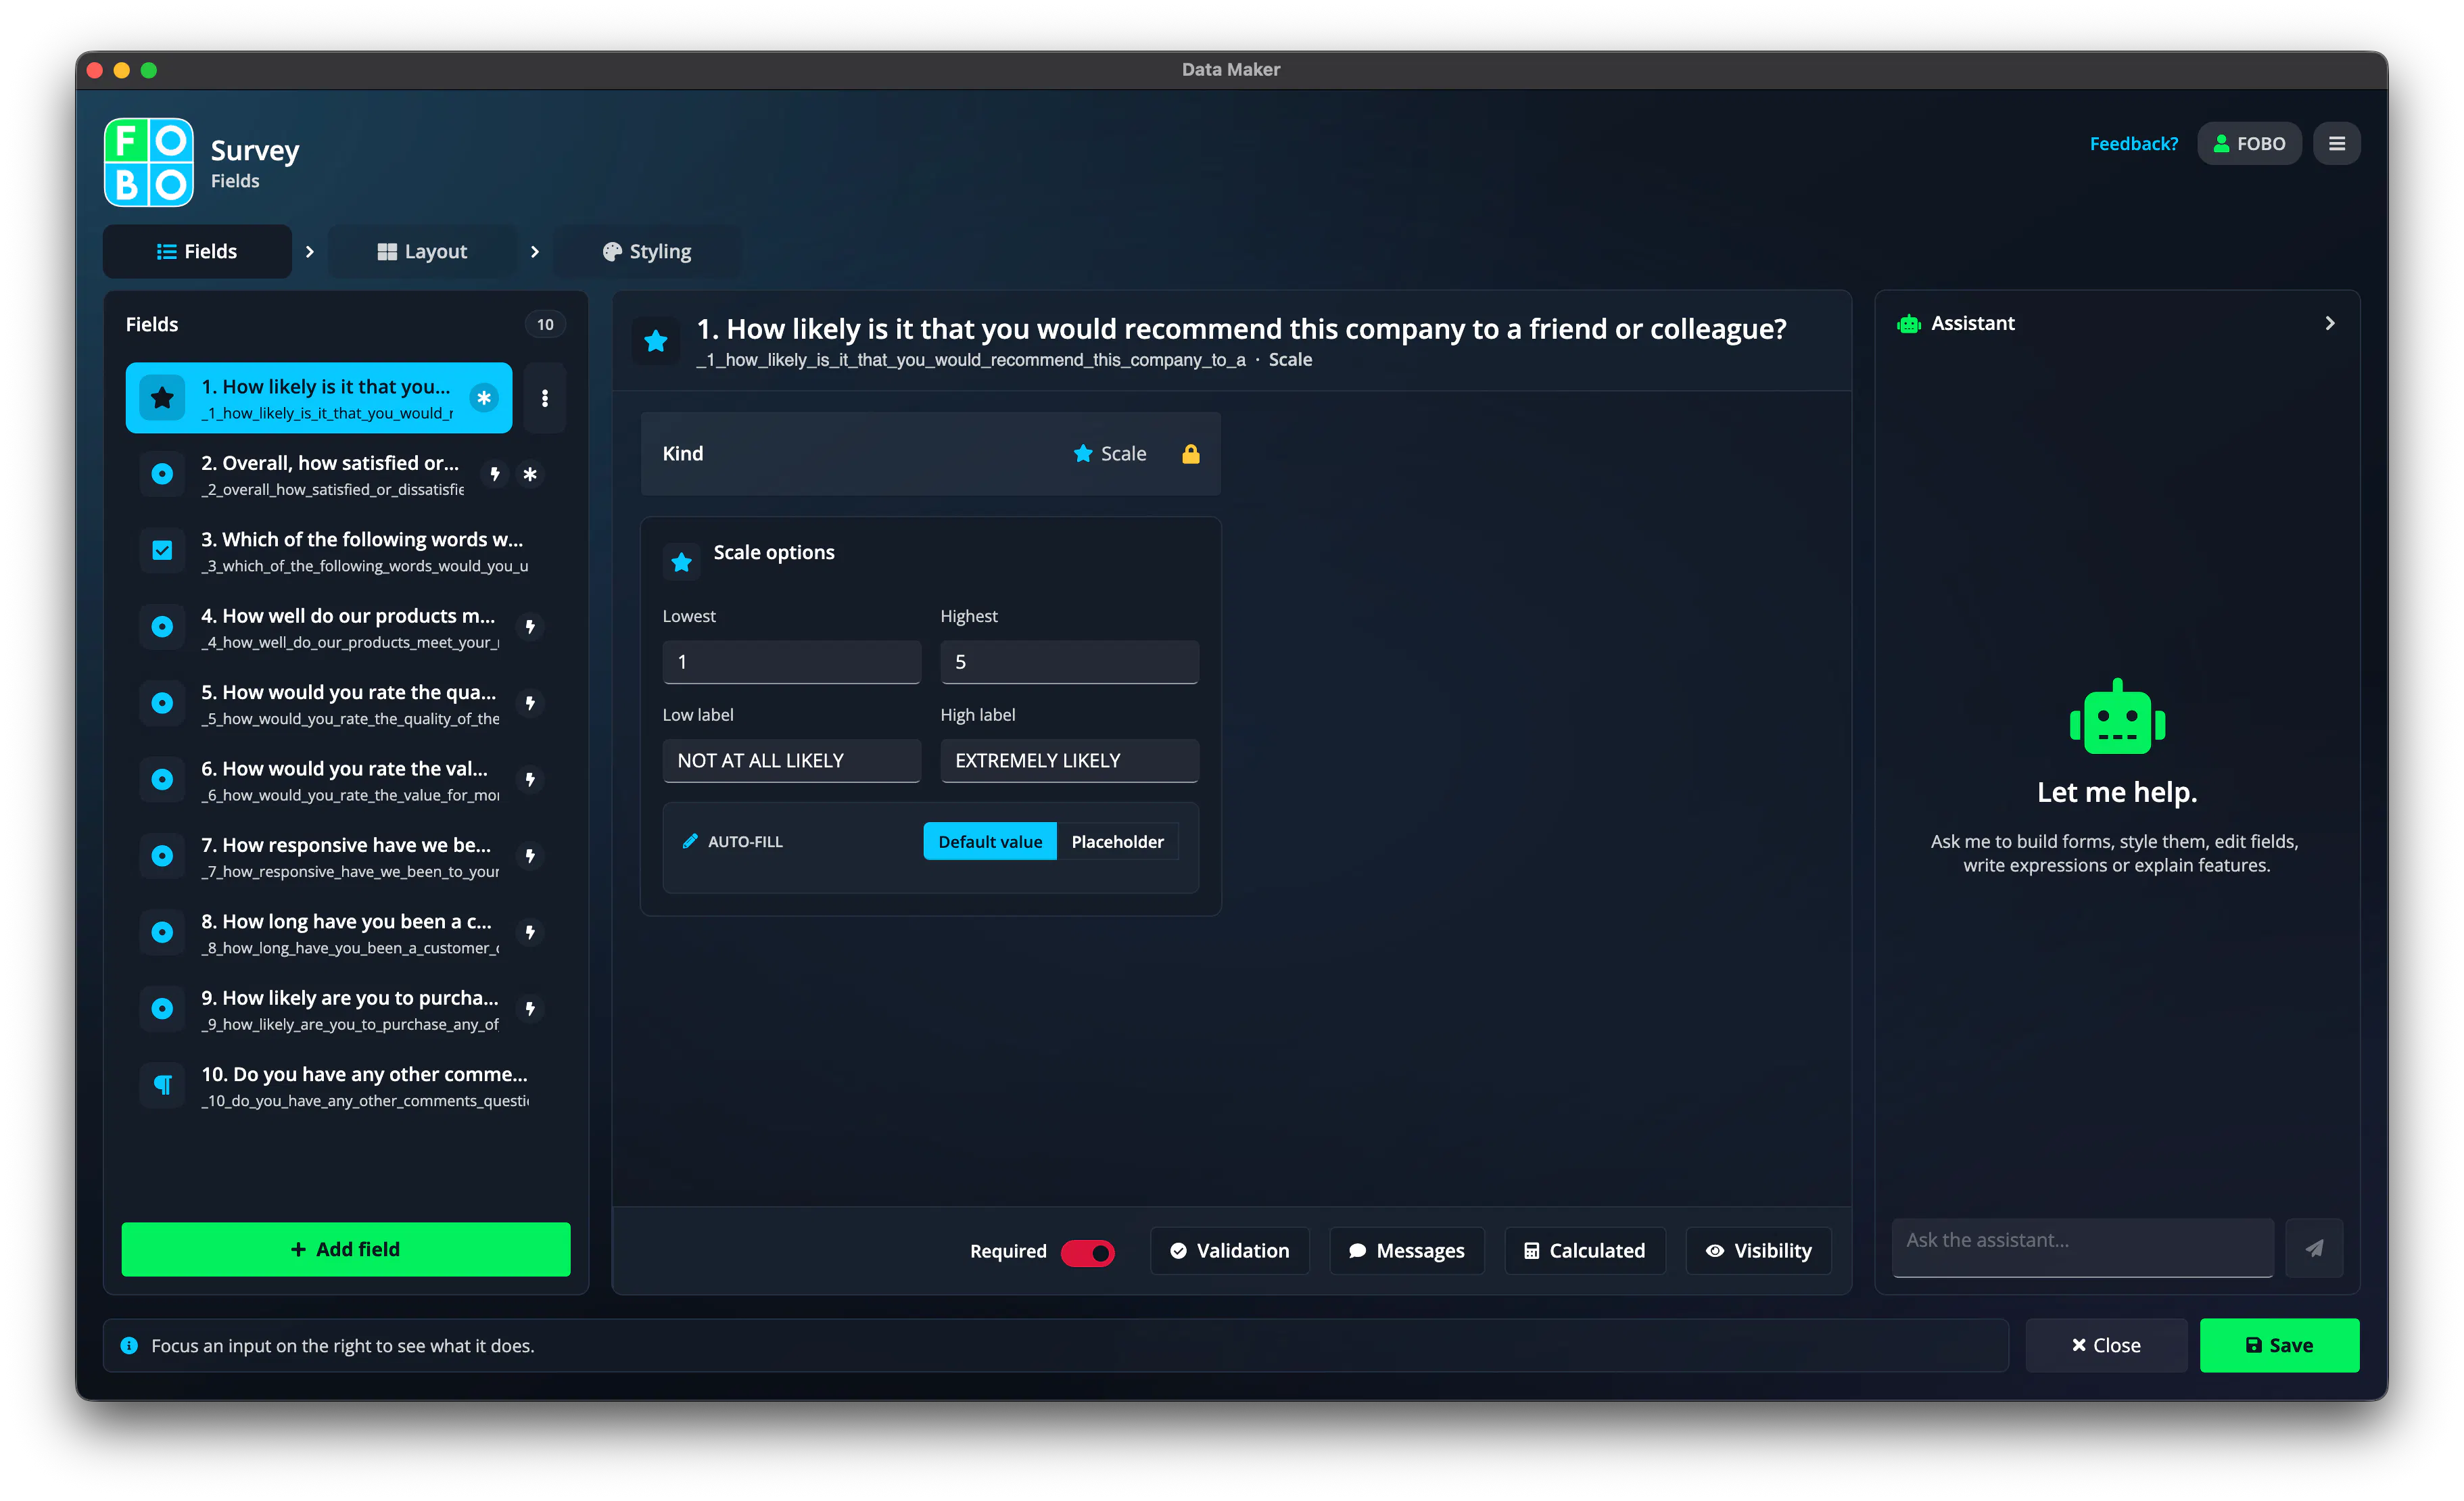Select field 10 Do you have any other comme...

(346, 1086)
